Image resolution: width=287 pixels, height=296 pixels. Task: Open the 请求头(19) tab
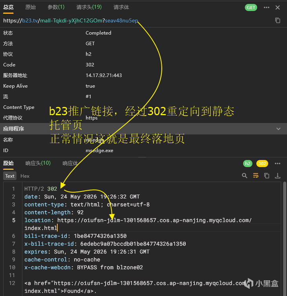coord(89,7)
